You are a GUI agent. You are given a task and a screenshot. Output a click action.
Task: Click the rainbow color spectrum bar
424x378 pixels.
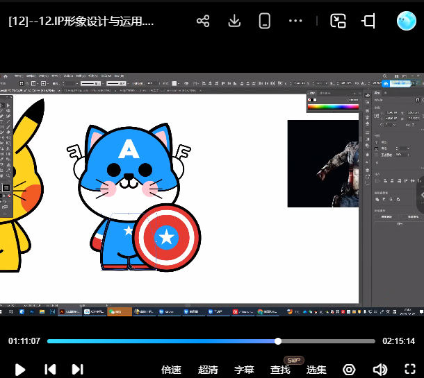[333, 107]
